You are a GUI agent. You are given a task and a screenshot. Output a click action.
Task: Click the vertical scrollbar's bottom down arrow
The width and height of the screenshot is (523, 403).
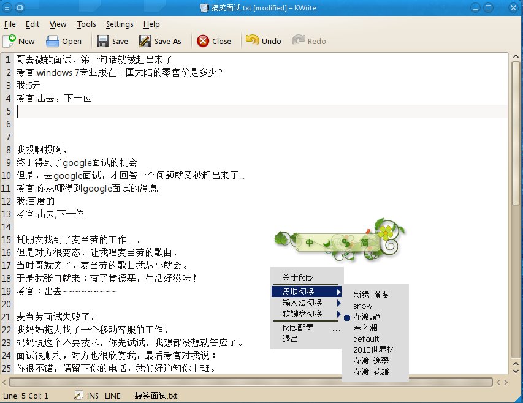[516, 371]
